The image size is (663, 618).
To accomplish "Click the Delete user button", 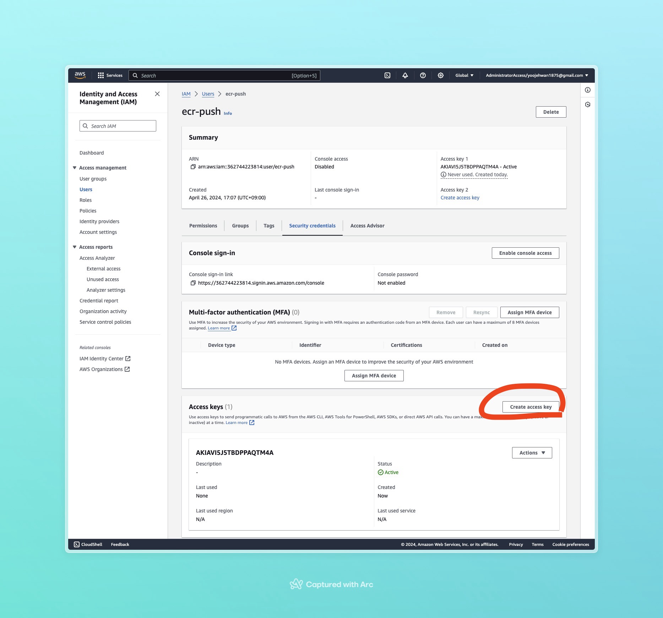I will pyautogui.click(x=551, y=112).
